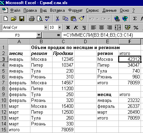The image size is (143, 133).
Task: Select cell F3 showing 42312
Action: [x=130, y=59]
